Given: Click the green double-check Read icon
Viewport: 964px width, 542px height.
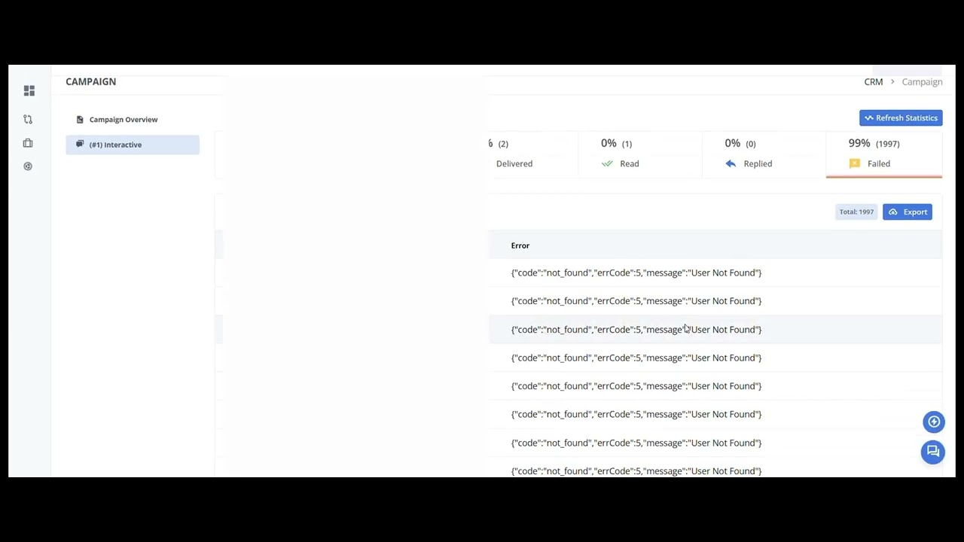Looking at the screenshot, I should (x=607, y=163).
